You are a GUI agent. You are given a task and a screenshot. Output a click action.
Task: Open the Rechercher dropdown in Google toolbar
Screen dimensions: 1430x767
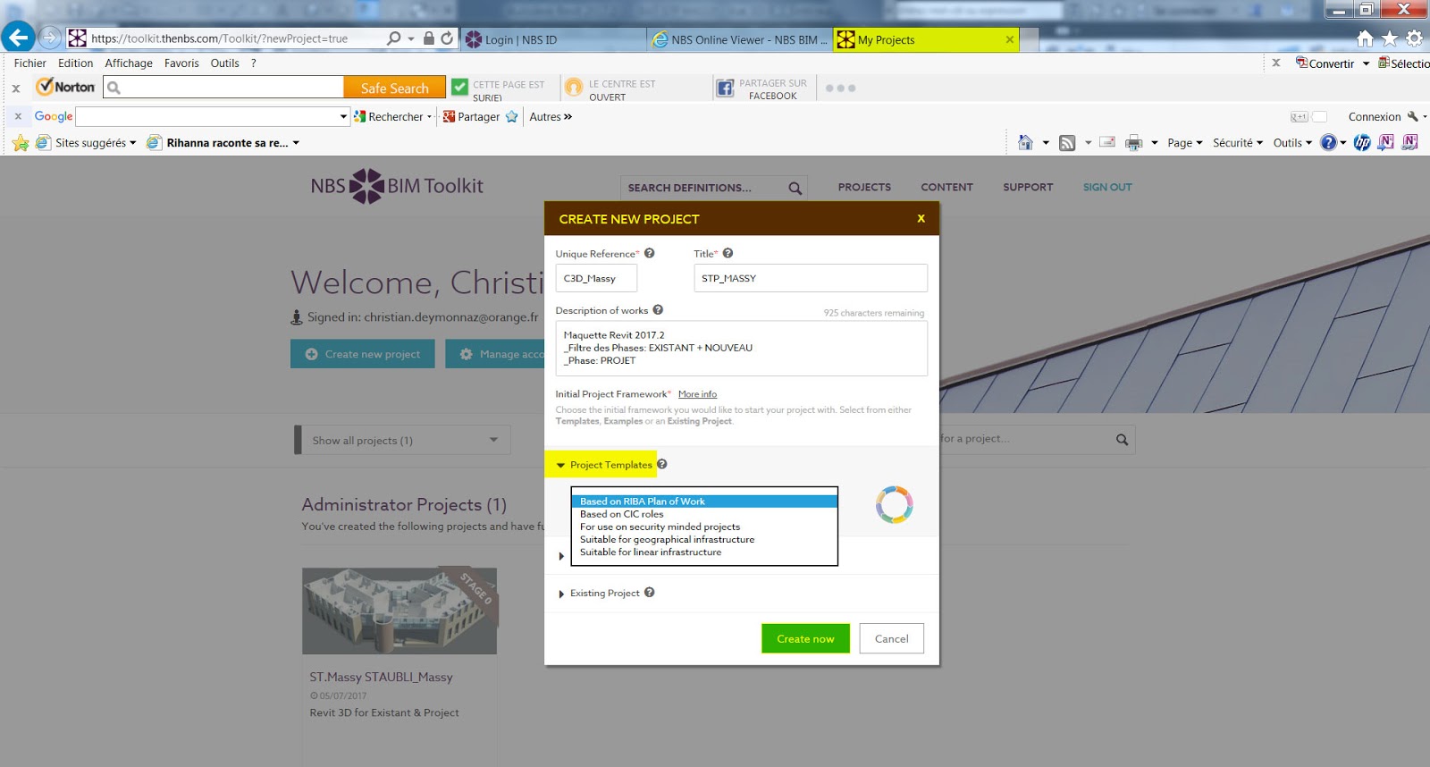[x=429, y=117]
